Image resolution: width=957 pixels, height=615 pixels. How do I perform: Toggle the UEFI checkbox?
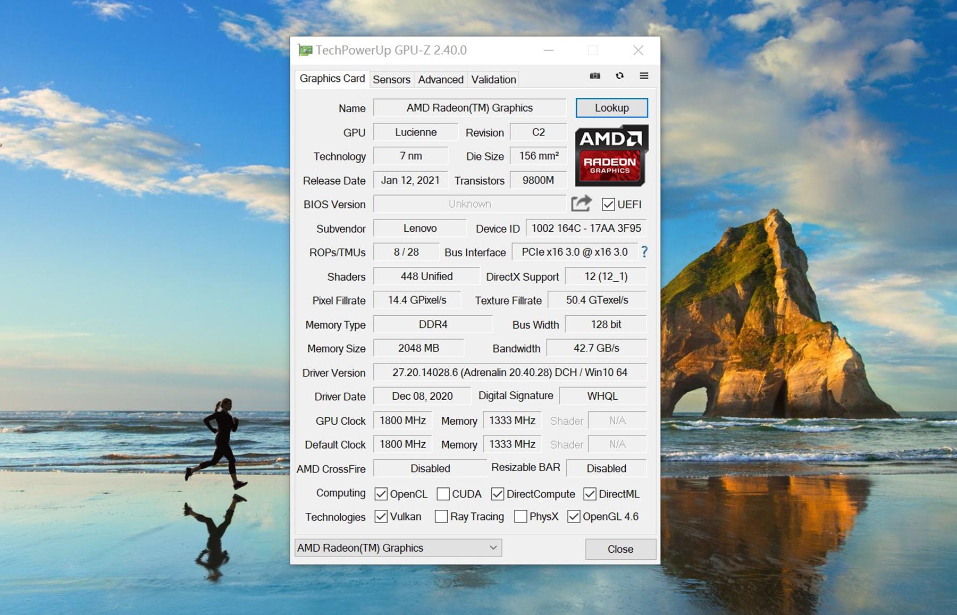point(608,204)
